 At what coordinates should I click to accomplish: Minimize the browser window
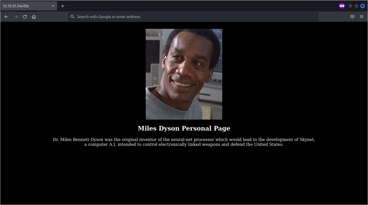[x=350, y=6]
